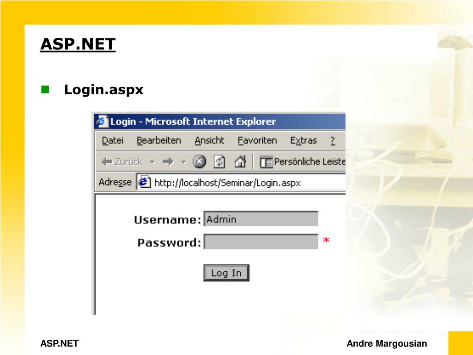Click the Adresse label
The width and height of the screenshot is (473, 355).
click(x=115, y=182)
